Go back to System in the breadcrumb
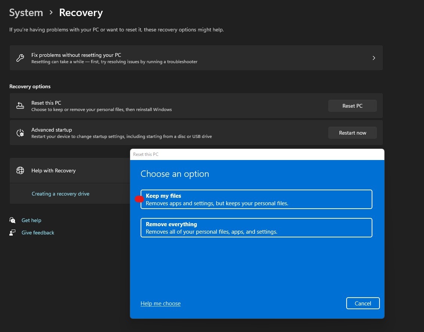Image resolution: width=424 pixels, height=332 pixels. click(26, 13)
